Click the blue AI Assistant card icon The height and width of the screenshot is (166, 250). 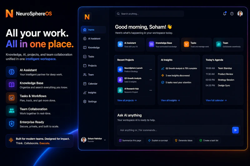120,44
